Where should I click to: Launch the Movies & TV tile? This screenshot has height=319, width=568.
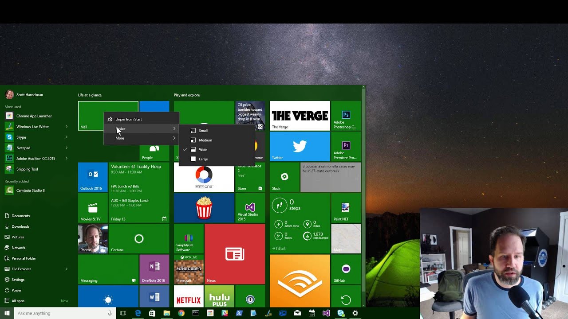[x=93, y=208]
